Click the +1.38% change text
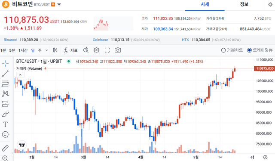Image resolution: width=275 pixels, height=161 pixels. click(x=11, y=28)
